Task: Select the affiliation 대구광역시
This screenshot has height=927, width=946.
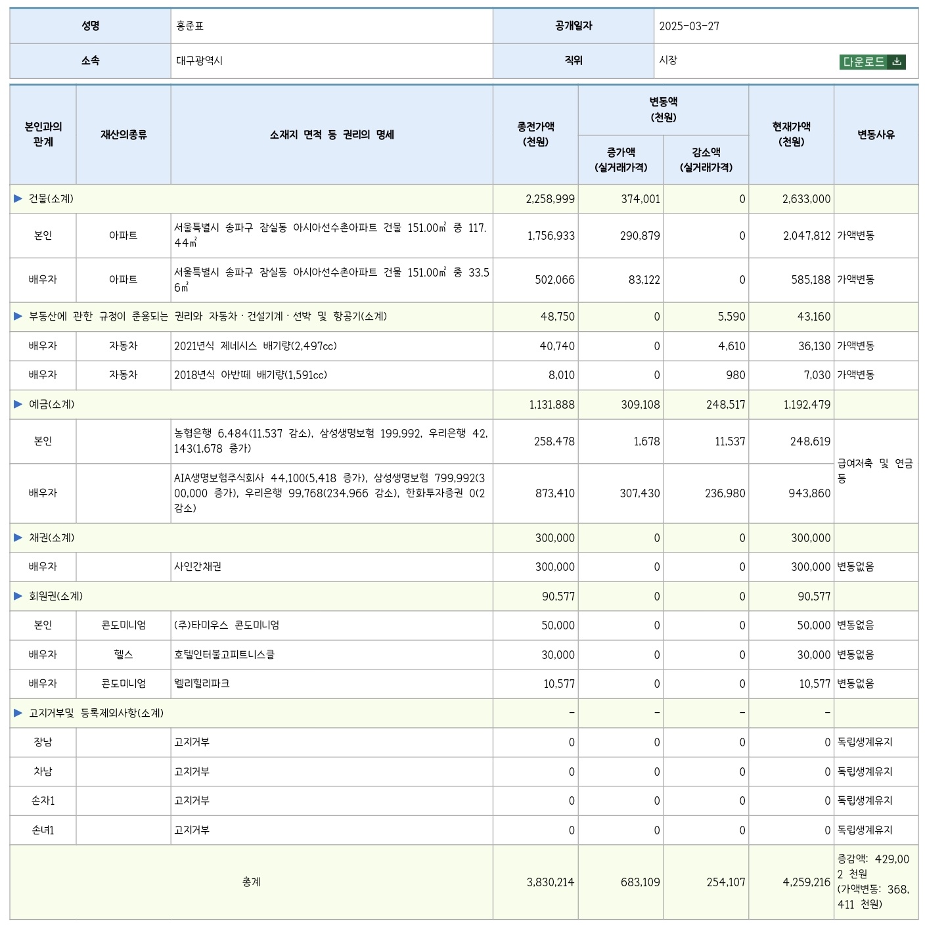Action: (x=199, y=60)
